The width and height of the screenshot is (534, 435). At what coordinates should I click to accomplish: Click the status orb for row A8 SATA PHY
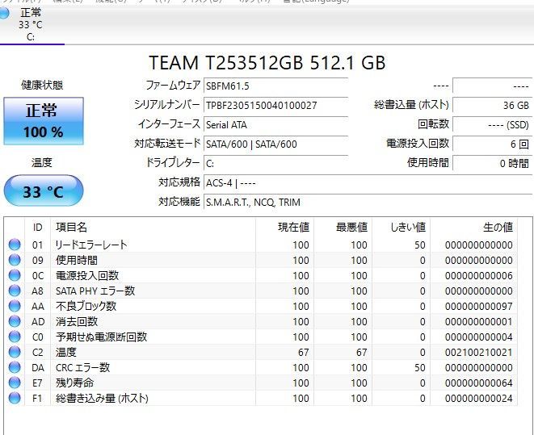point(15,291)
